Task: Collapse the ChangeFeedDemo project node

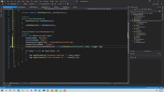Action: 131,15
